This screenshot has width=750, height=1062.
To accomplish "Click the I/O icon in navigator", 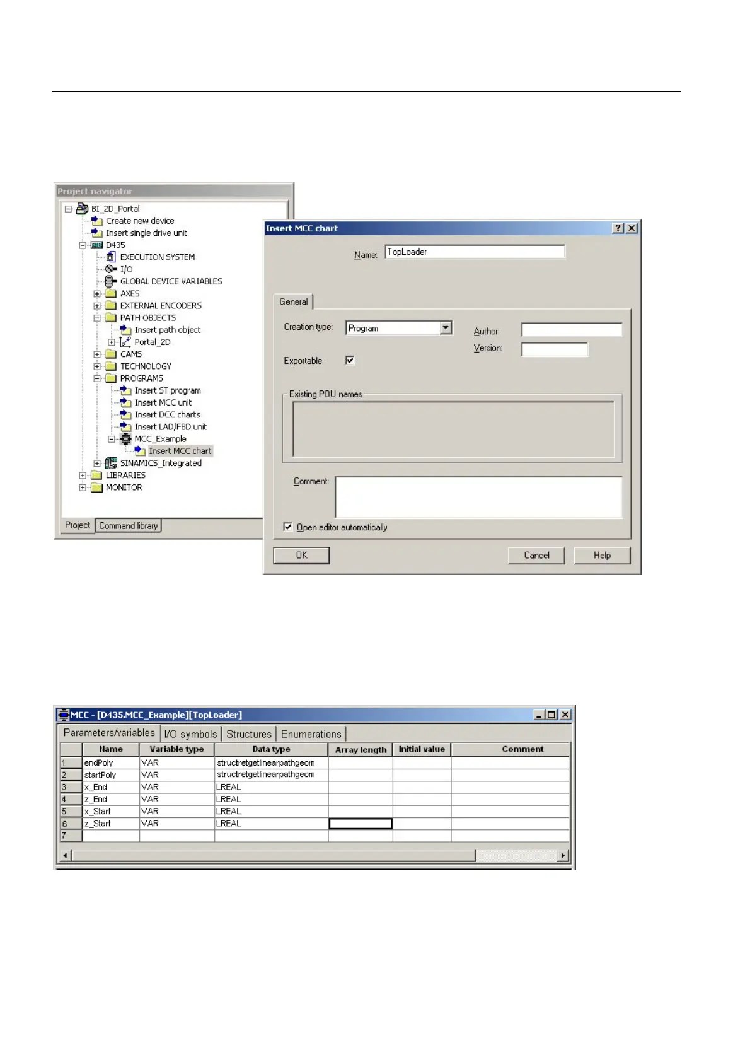I will click(111, 269).
